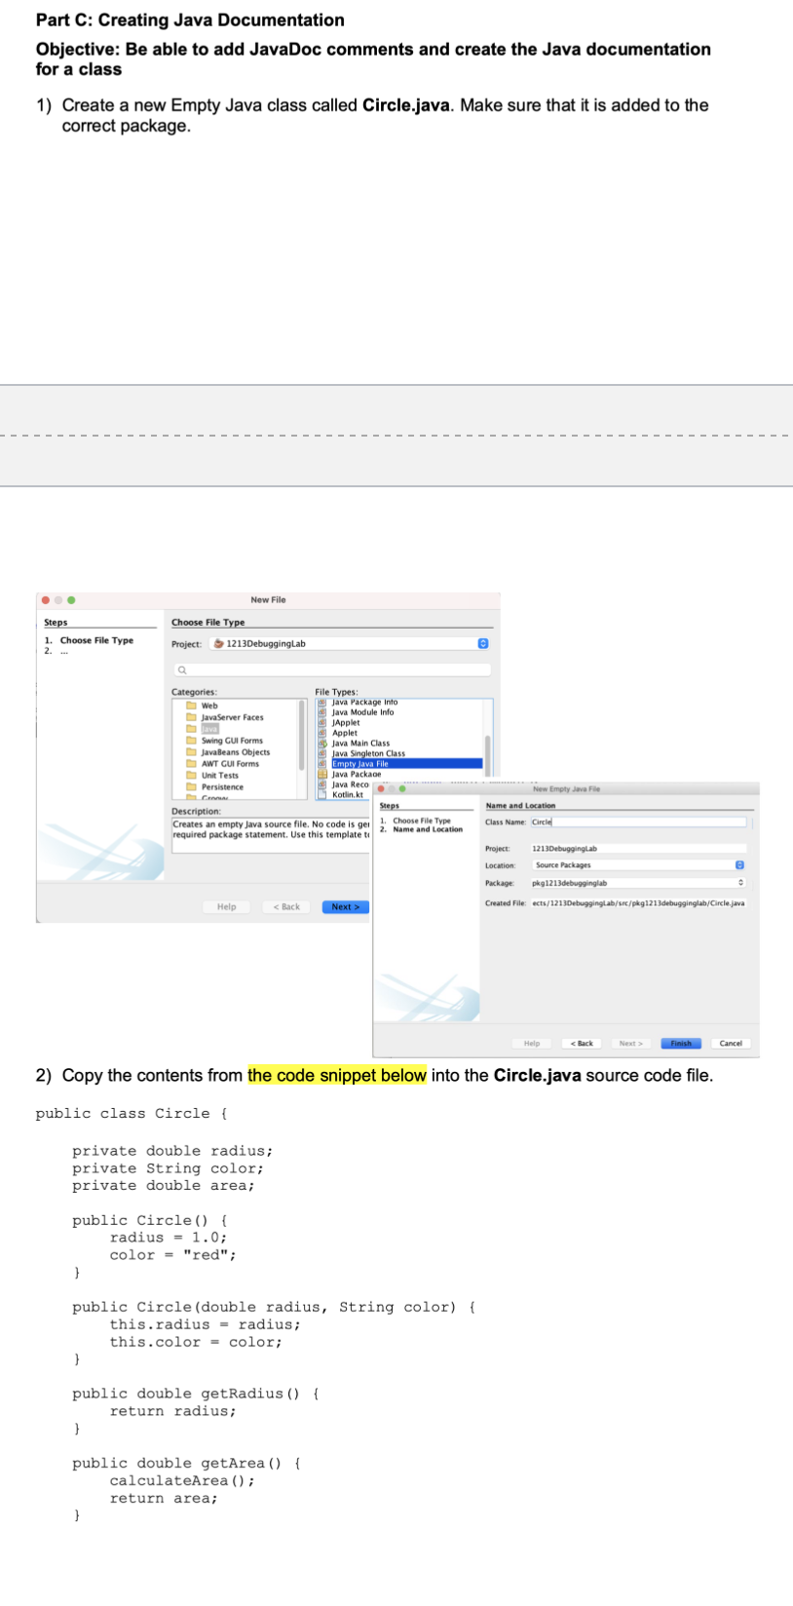The width and height of the screenshot is (793, 1606).
Task: Click 'this.color = color;' code line
Action: (x=196, y=1342)
